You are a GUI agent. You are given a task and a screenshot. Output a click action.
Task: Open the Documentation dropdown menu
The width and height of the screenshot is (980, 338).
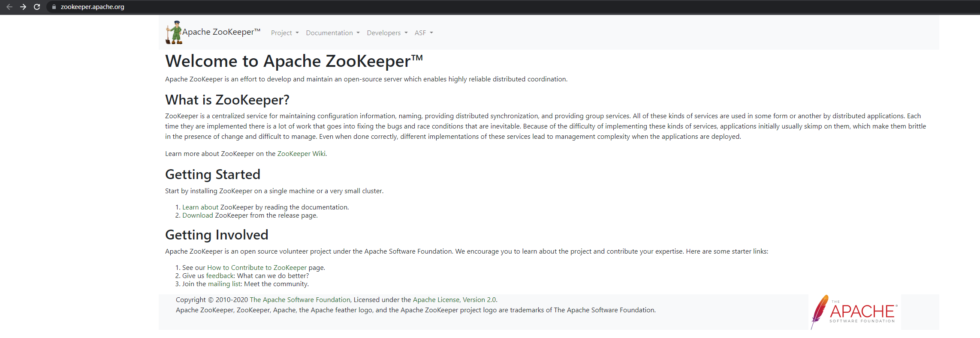[x=332, y=33]
